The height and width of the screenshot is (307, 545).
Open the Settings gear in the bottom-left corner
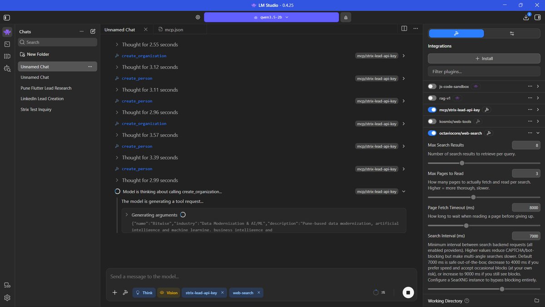click(7, 298)
